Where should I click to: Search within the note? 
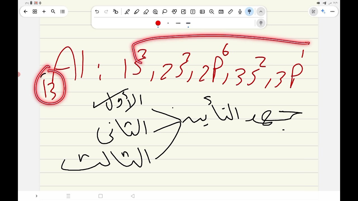(53, 11)
